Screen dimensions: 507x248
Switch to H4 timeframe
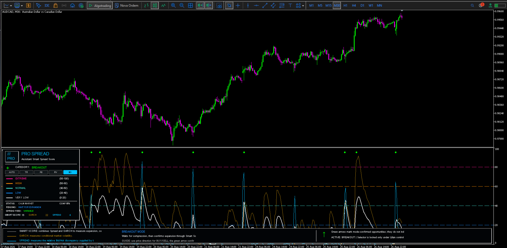354,6
